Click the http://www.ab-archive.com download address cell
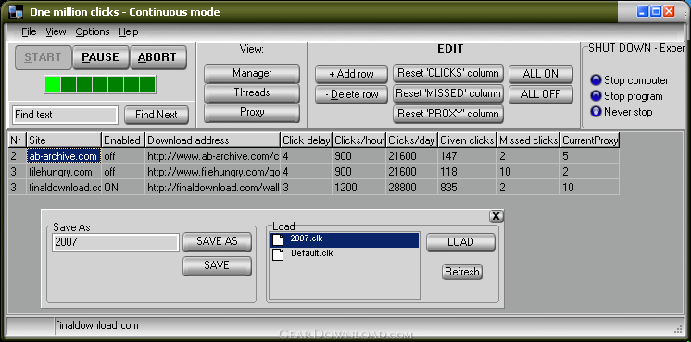This screenshot has width=691, height=342. tap(212, 155)
